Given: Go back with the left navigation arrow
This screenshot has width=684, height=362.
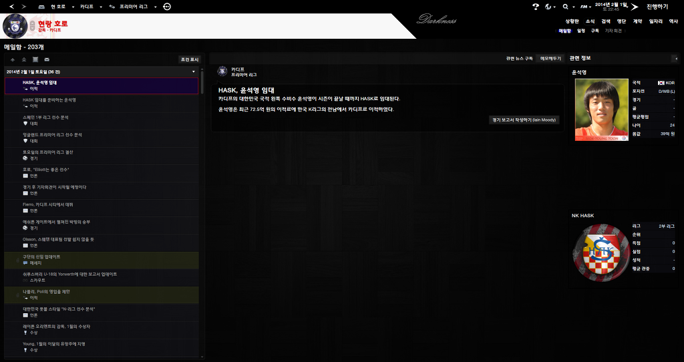Looking at the screenshot, I should (12, 7).
